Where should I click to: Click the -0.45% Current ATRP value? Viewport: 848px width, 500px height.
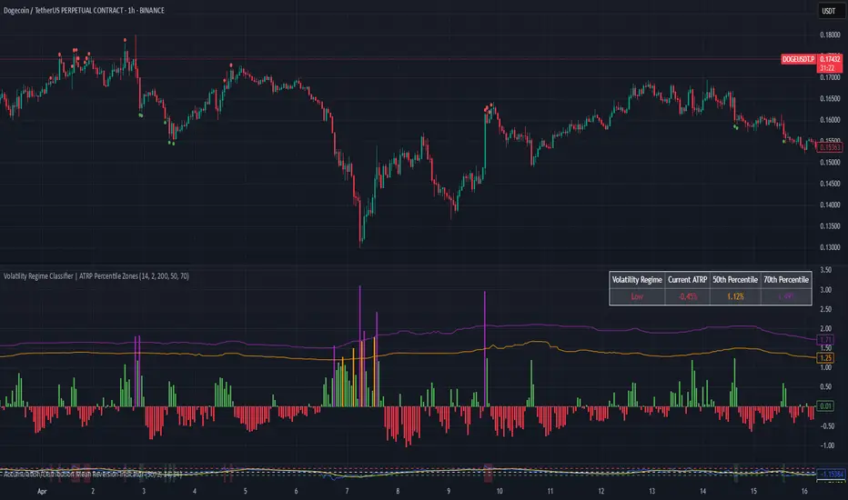pos(687,296)
